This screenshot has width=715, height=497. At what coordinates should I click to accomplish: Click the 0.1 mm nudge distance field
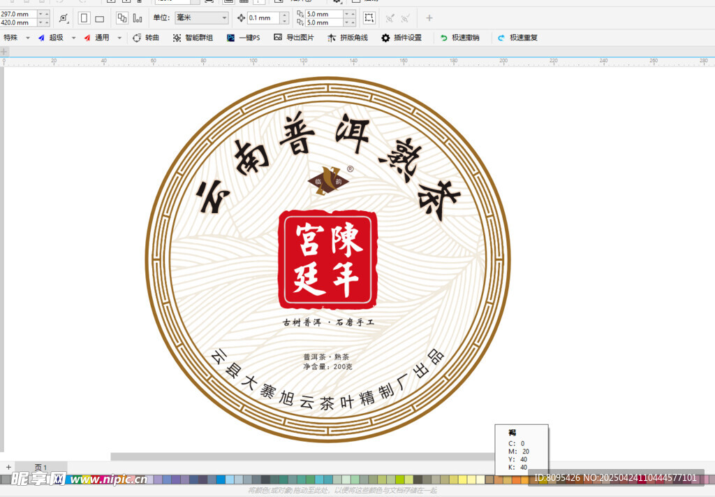click(x=263, y=17)
